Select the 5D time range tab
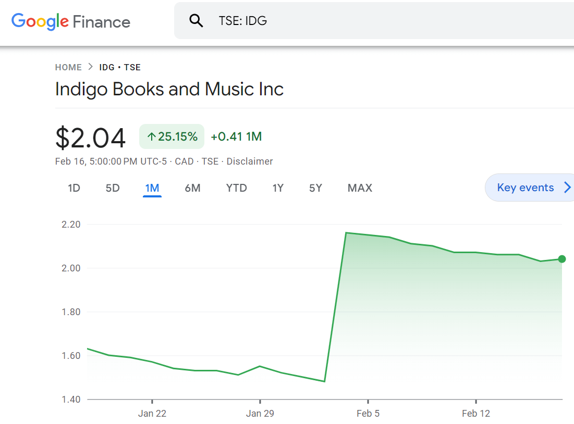Screen dimensions: 574x424 (x=113, y=188)
